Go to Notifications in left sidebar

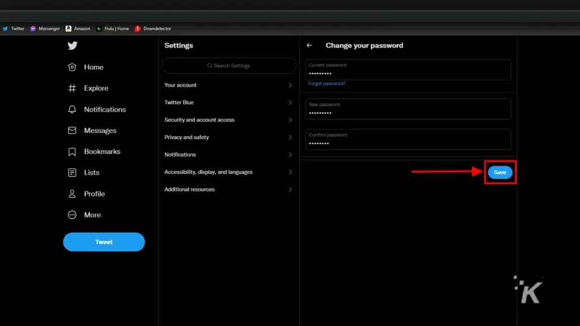tap(105, 109)
